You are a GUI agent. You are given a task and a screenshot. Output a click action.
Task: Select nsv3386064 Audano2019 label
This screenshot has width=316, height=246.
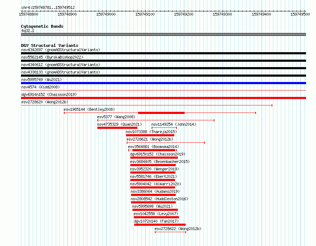[x=155, y=191]
